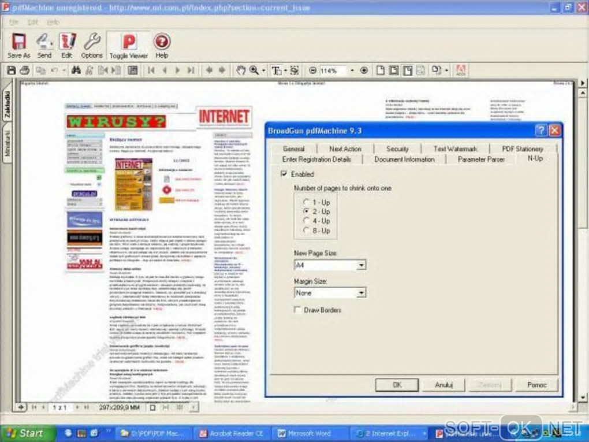
Task: Click the page number field showing 1 z 1
Action: [x=59, y=407]
